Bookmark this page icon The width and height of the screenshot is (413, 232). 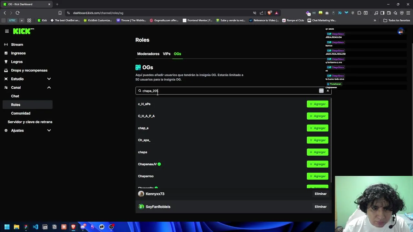click(x=60, y=13)
